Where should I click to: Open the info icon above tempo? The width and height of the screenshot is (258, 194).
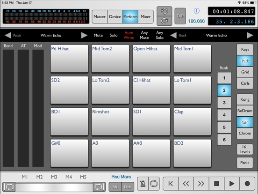tap(196, 11)
